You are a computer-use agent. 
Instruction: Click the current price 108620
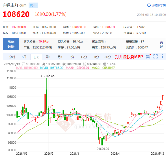(x=16, y=14)
